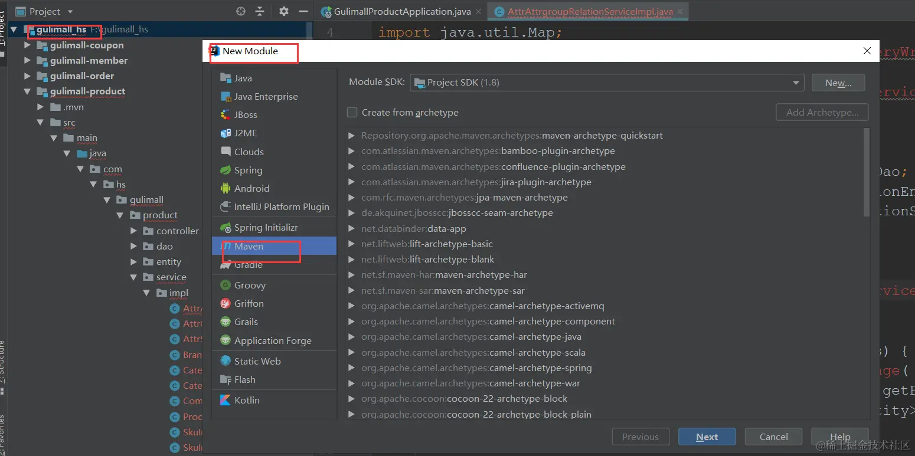
Task: Click the New... SDK button
Action: coord(838,83)
